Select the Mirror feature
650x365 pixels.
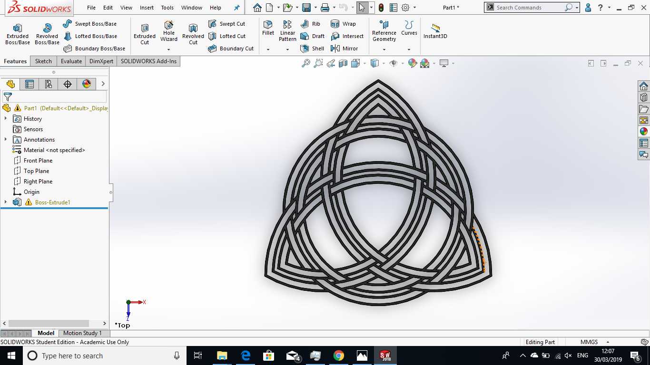tap(344, 48)
